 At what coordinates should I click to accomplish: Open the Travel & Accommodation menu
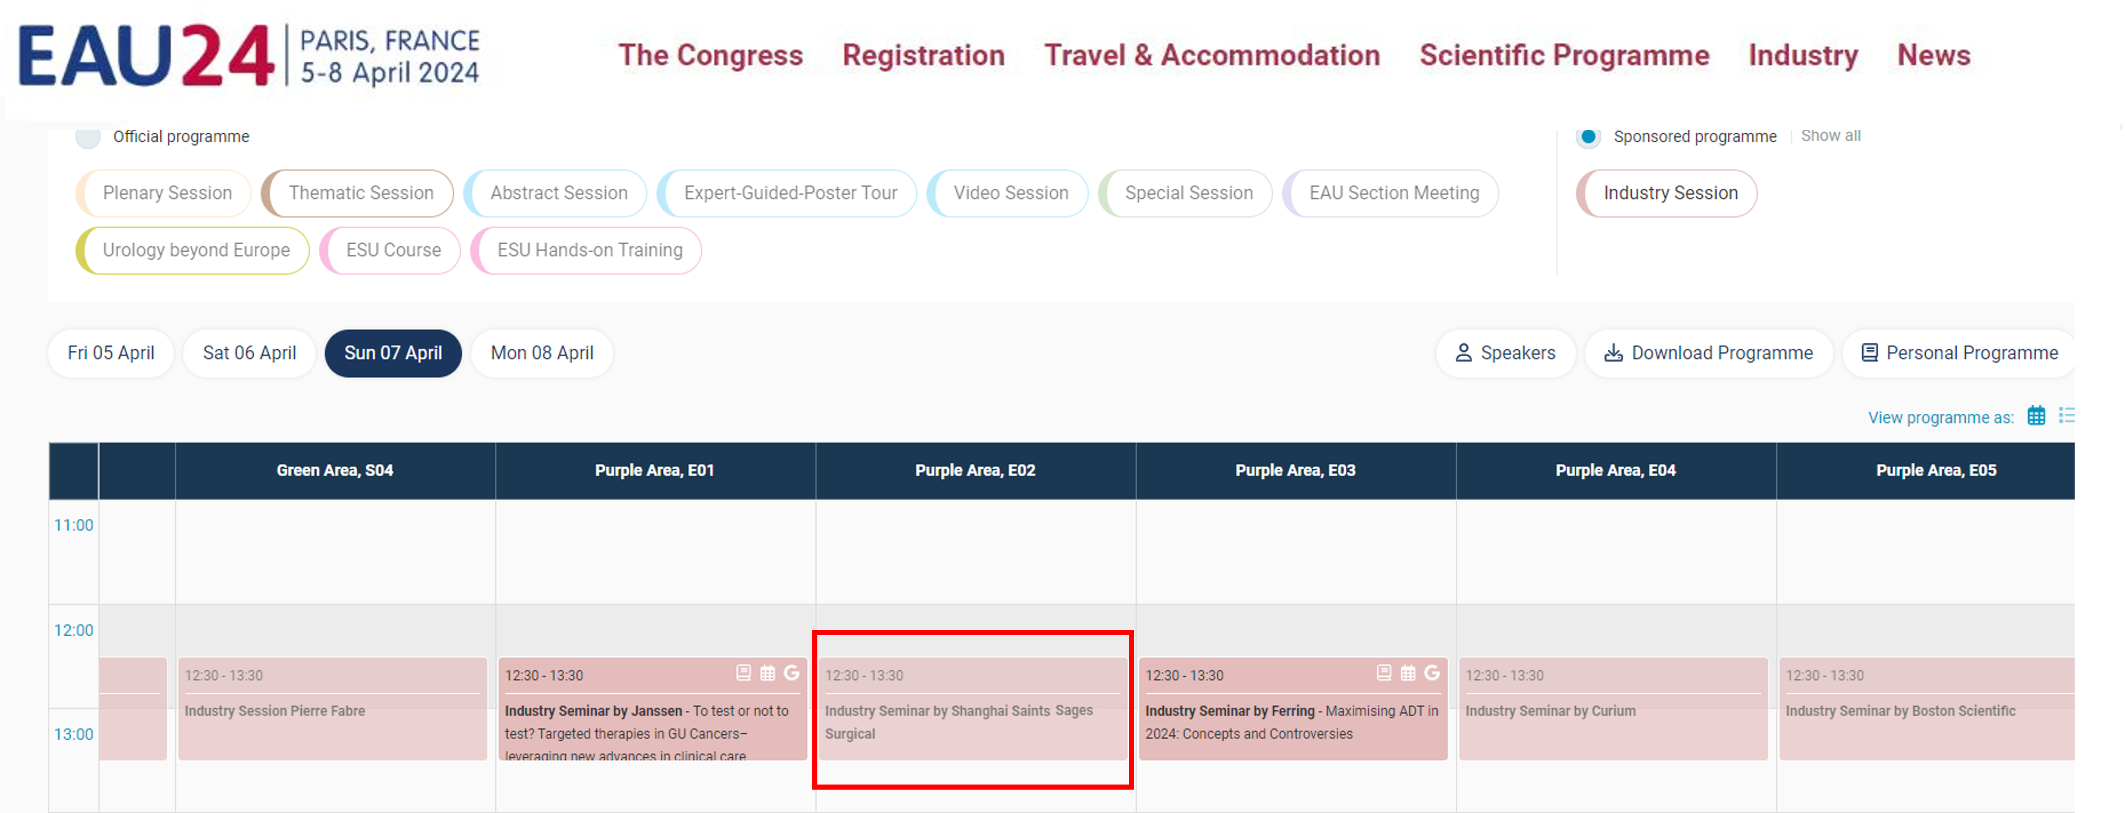pyautogui.click(x=1212, y=55)
